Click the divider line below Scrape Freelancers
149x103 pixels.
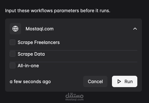point(74,50)
